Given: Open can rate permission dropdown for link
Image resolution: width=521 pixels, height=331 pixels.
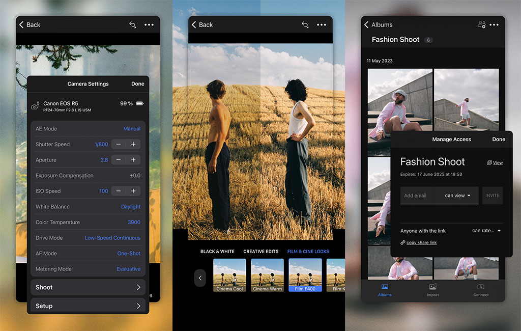Looking at the screenshot, I should click(486, 231).
